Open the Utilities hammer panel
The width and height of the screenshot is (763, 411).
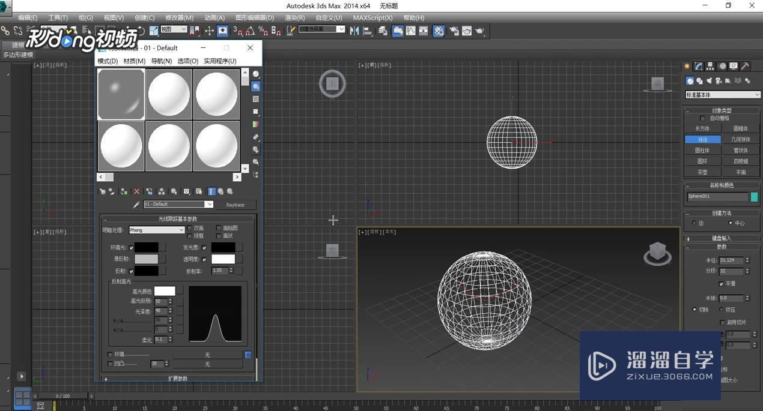(746, 66)
